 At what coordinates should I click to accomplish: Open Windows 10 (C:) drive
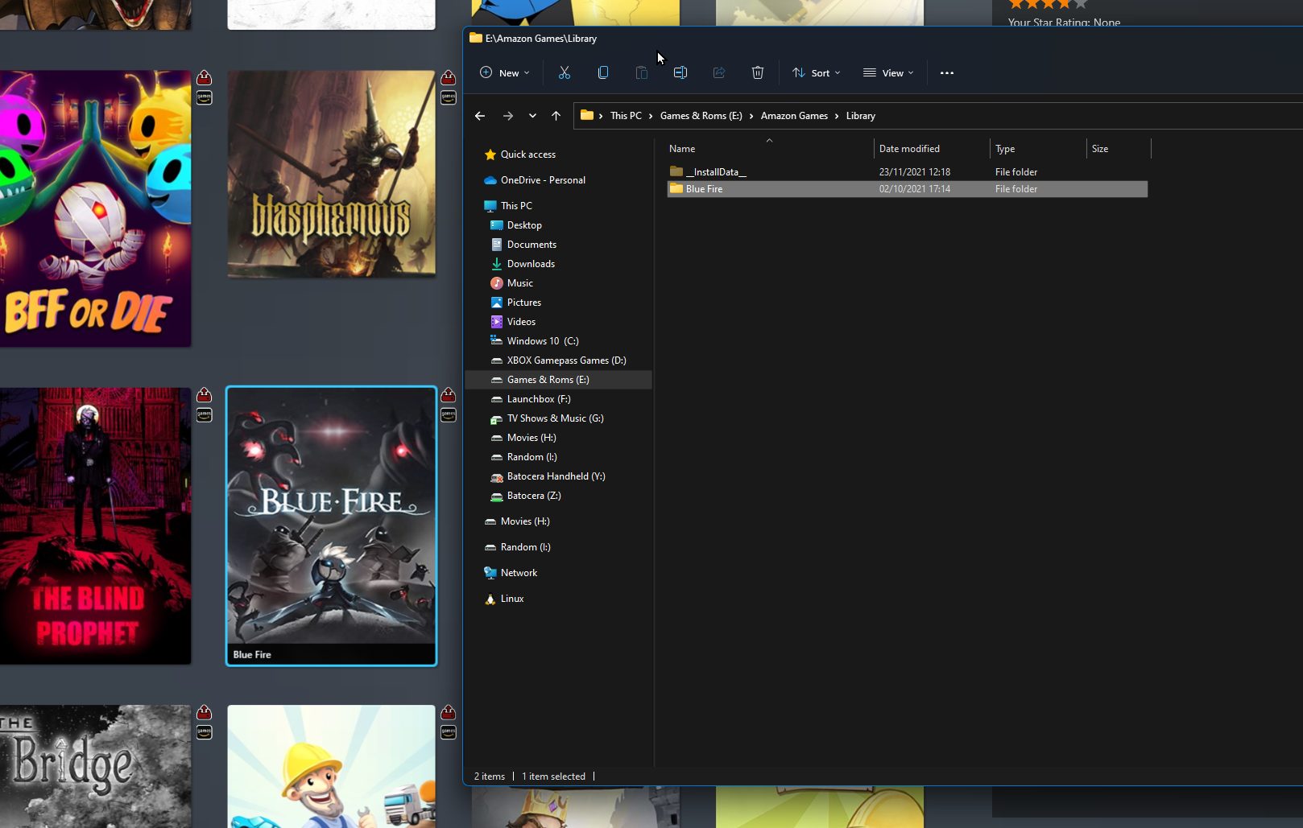tap(535, 341)
